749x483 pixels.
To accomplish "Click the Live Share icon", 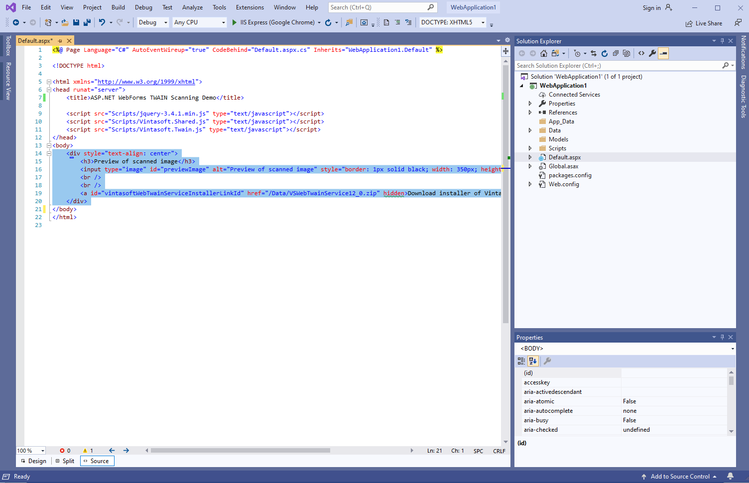I will coord(689,23).
